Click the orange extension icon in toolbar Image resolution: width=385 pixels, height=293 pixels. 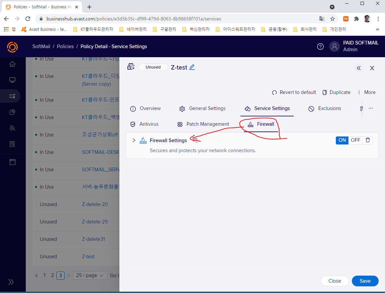click(x=346, y=19)
